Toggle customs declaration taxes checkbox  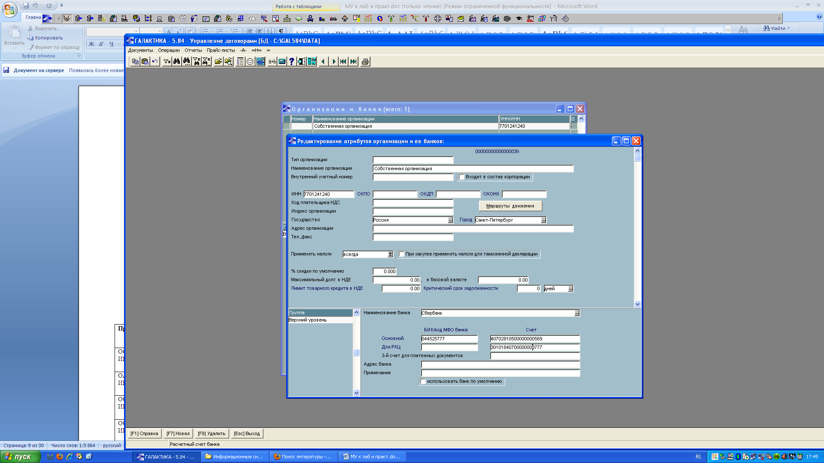[x=402, y=254]
